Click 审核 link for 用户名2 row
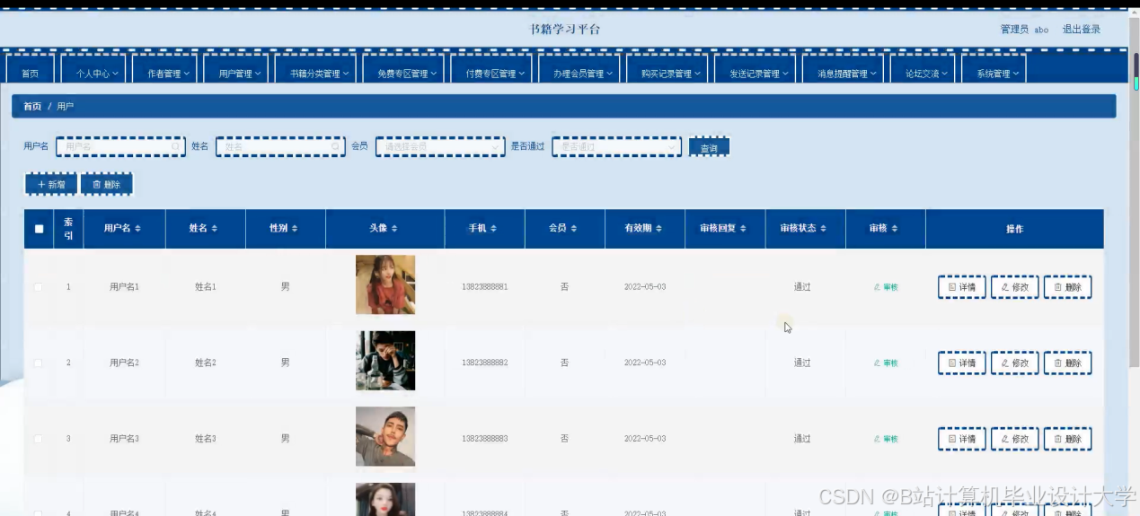The image size is (1140, 516). [x=886, y=363]
